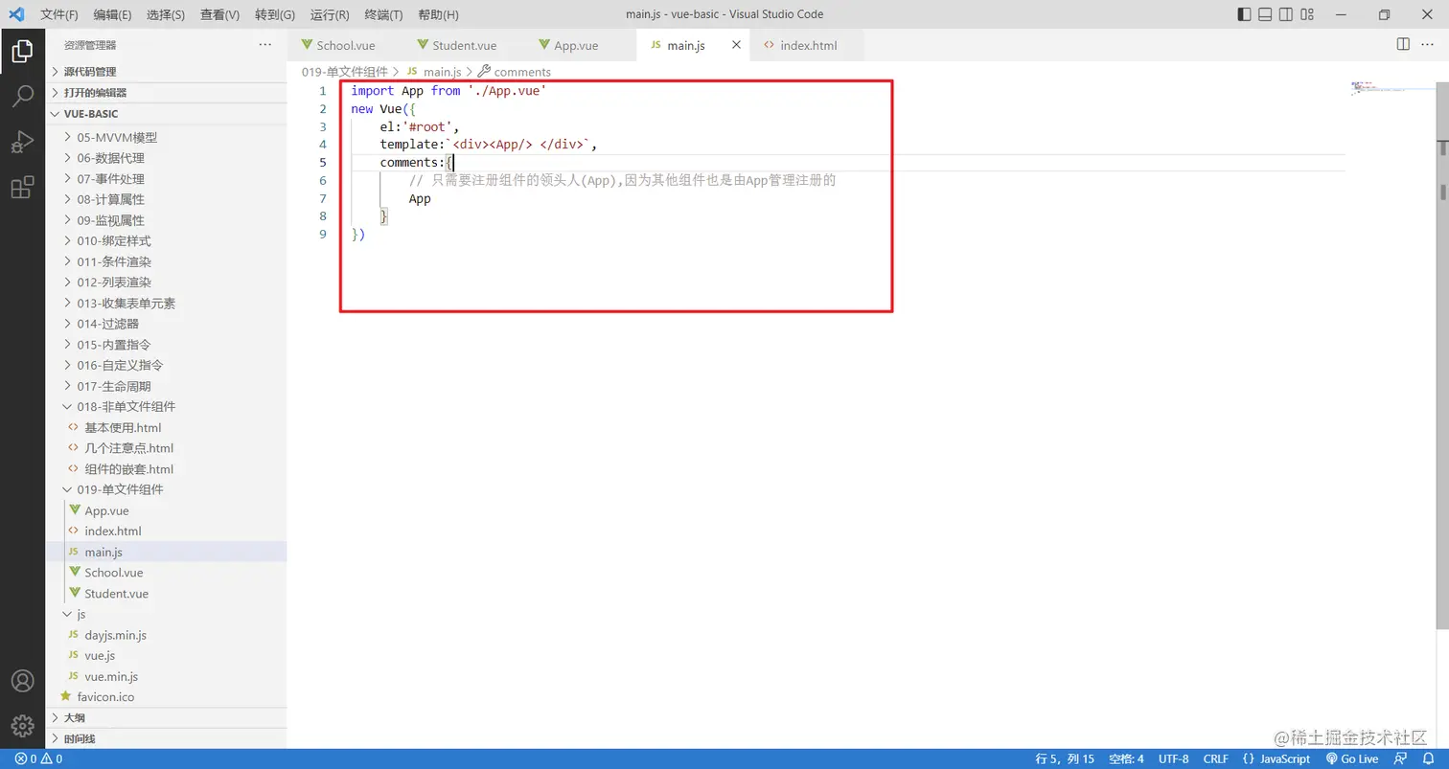Click errors and warnings status indicator
This screenshot has width=1449, height=769.
pyautogui.click(x=38, y=758)
